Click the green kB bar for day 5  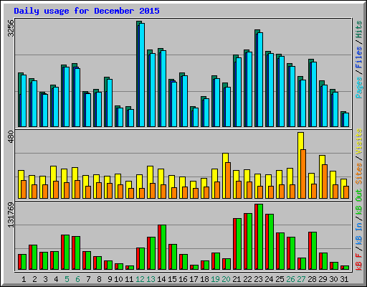(67, 253)
